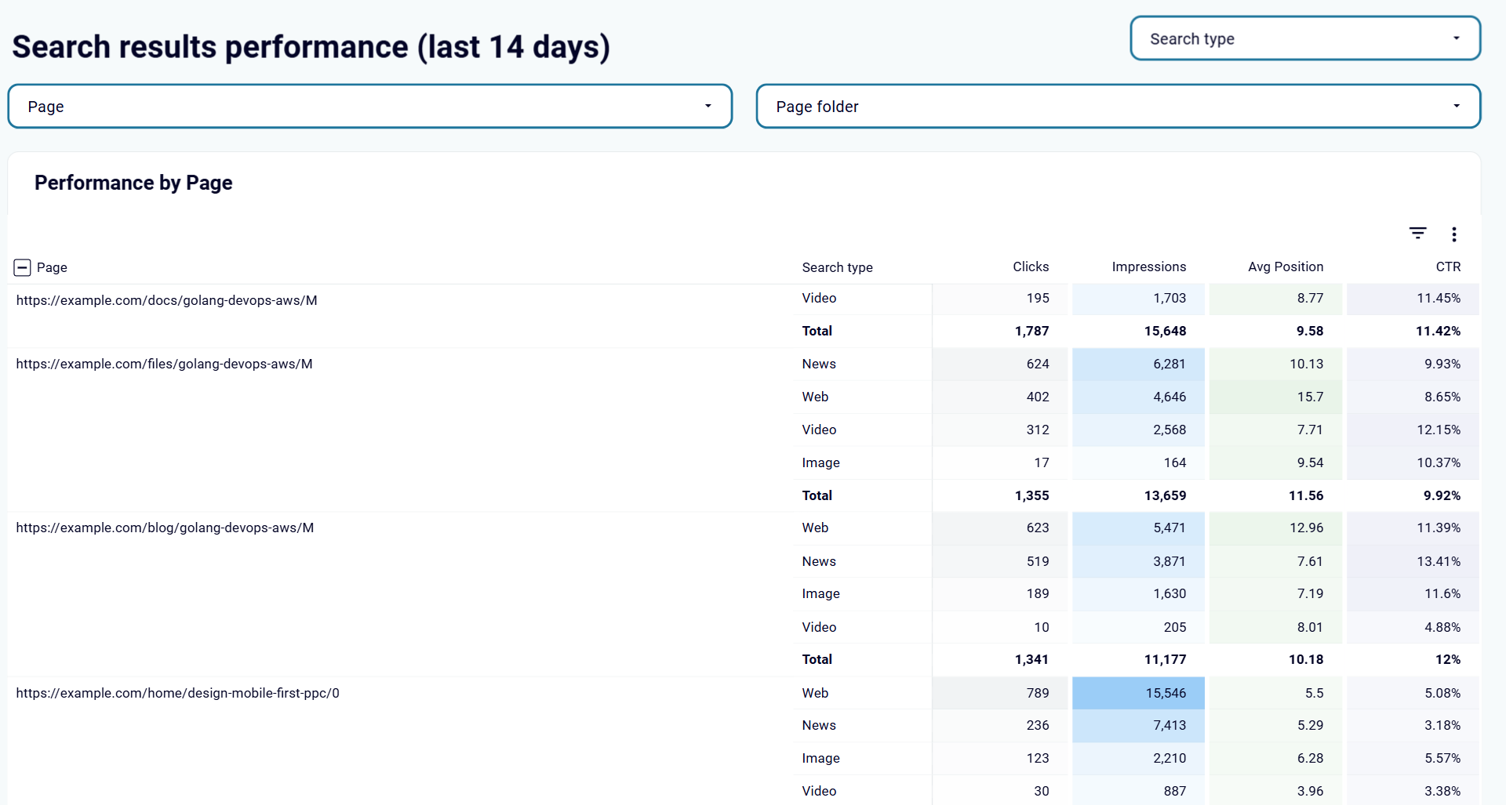This screenshot has height=805, width=1506.
Task: Click the Search type dropdown chevron arrow
Action: click(1457, 38)
